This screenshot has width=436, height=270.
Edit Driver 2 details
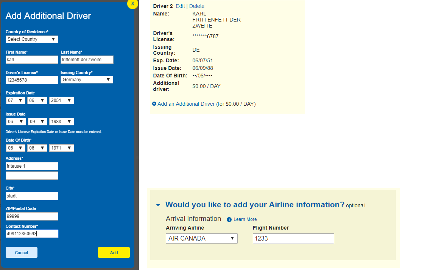point(180,6)
